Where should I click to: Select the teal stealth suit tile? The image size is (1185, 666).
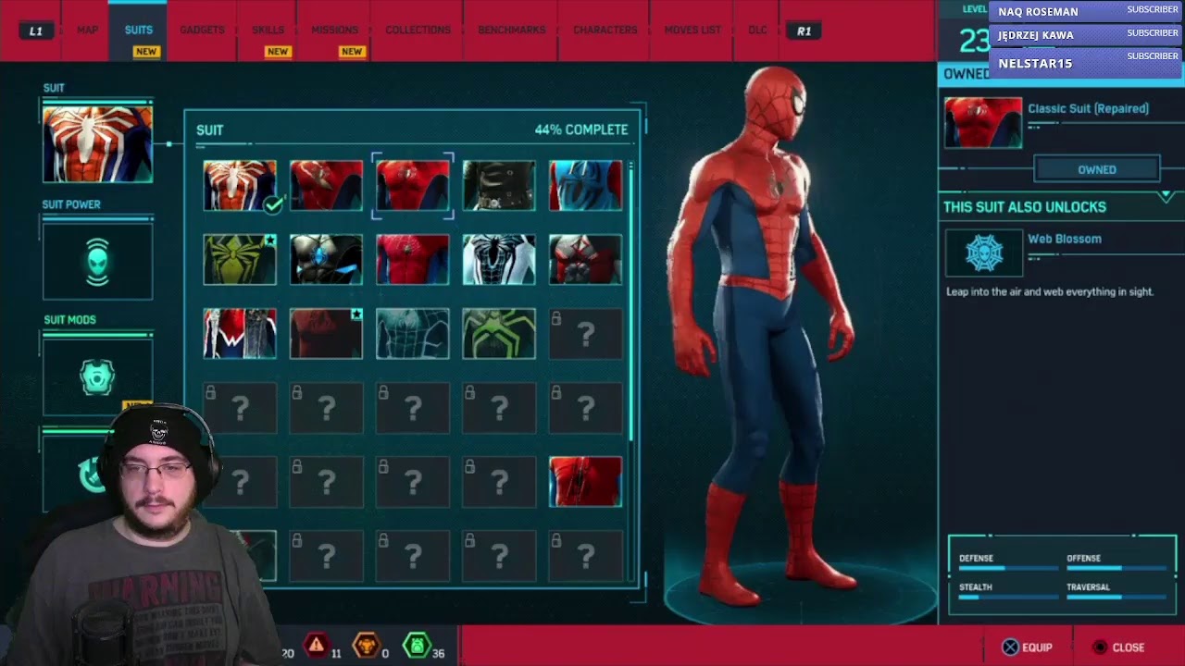[413, 333]
